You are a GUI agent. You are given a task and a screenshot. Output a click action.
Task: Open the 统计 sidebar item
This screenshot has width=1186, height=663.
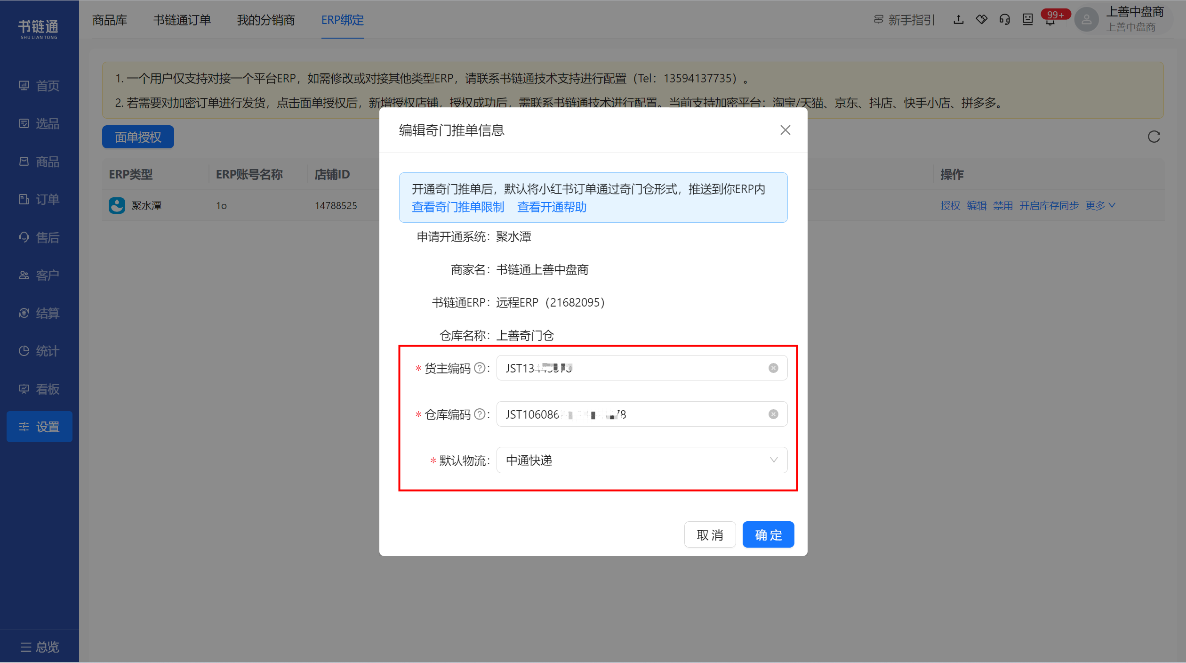coord(39,351)
